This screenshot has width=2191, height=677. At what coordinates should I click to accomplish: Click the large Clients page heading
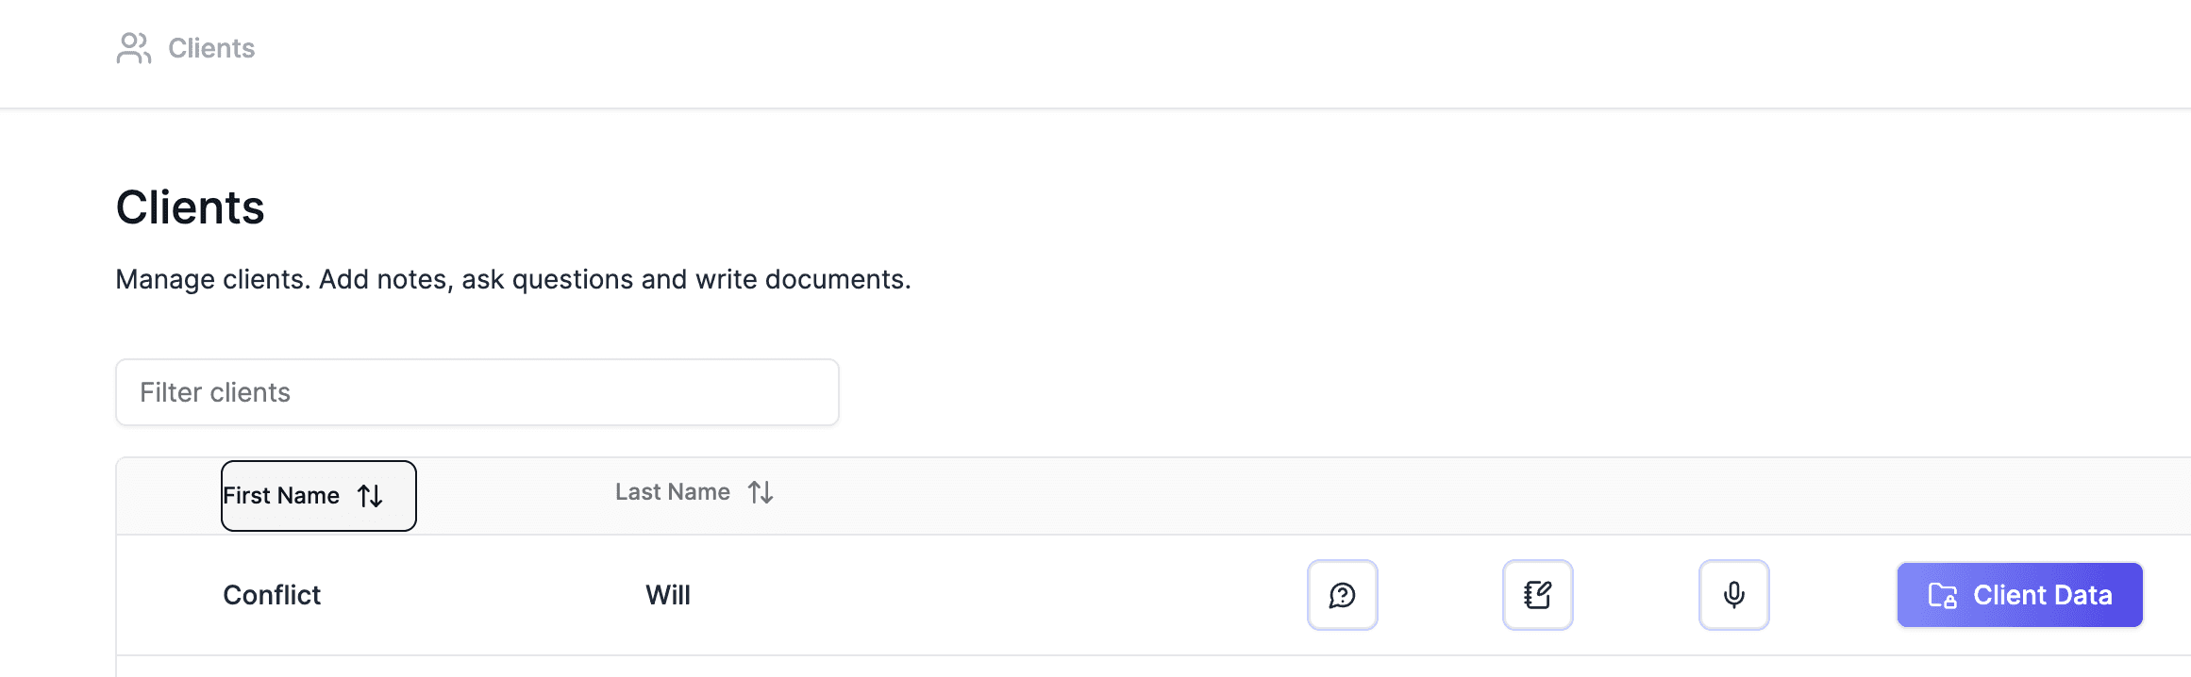(x=190, y=207)
